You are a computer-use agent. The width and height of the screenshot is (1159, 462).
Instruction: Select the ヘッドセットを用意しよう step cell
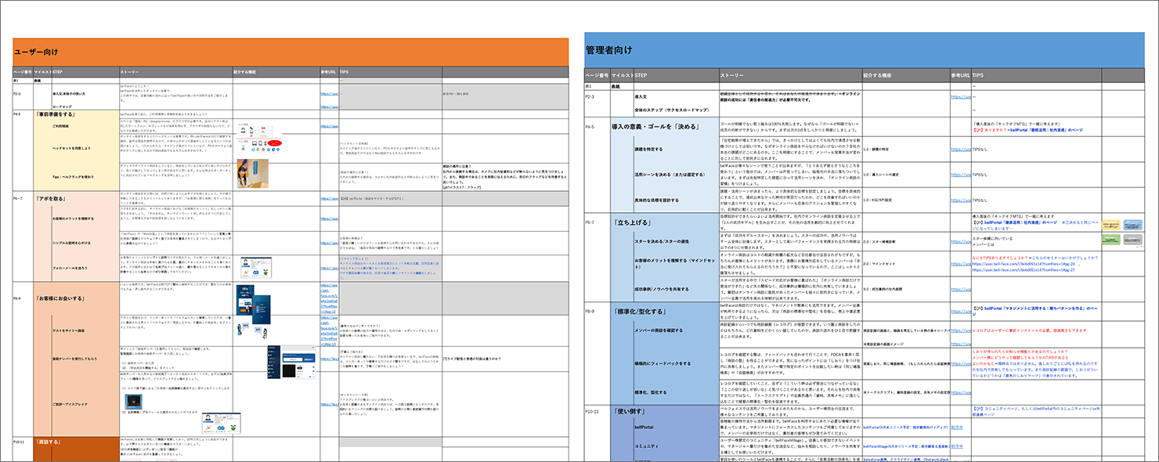tap(85, 146)
